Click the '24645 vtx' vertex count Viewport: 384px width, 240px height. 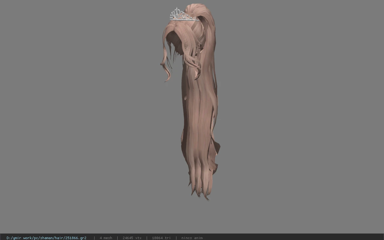coord(132,238)
